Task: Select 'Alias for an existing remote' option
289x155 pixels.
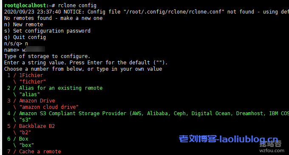Action: (x=55, y=88)
